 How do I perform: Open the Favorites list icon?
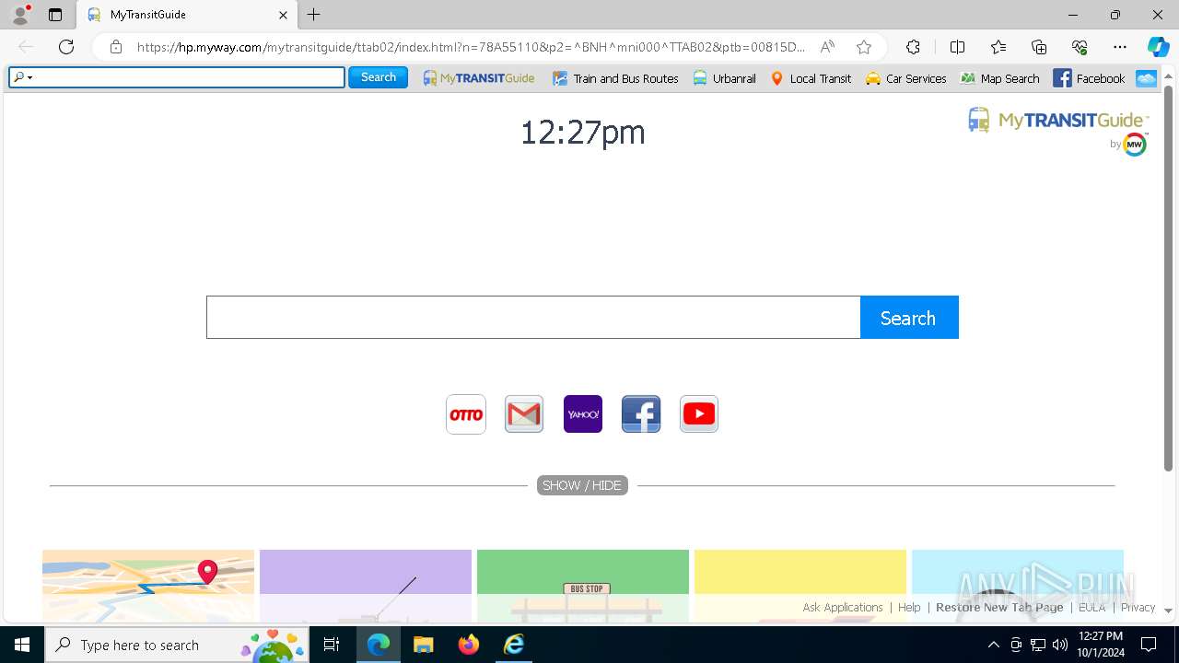998,47
